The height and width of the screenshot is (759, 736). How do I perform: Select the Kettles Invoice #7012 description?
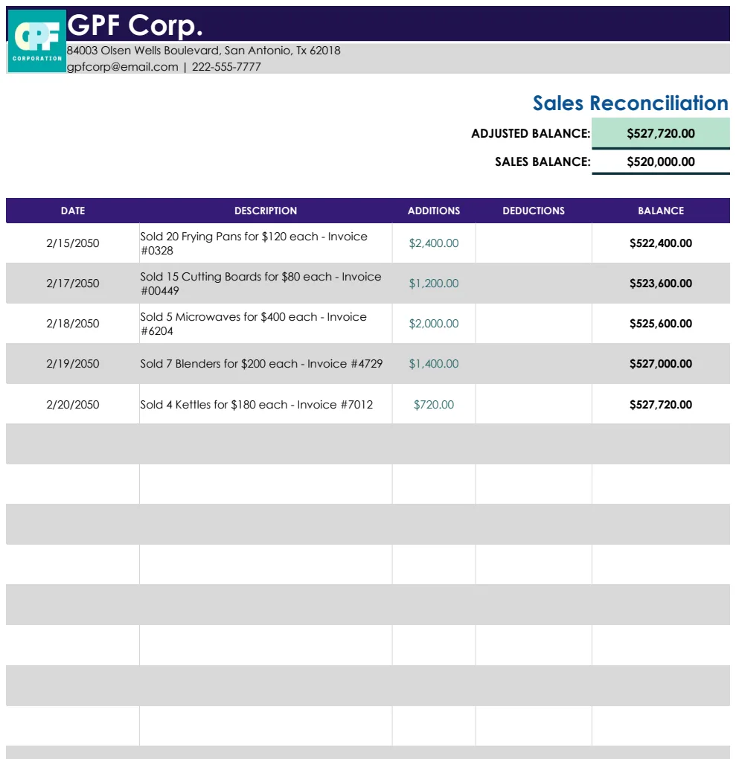click(266, 404)
